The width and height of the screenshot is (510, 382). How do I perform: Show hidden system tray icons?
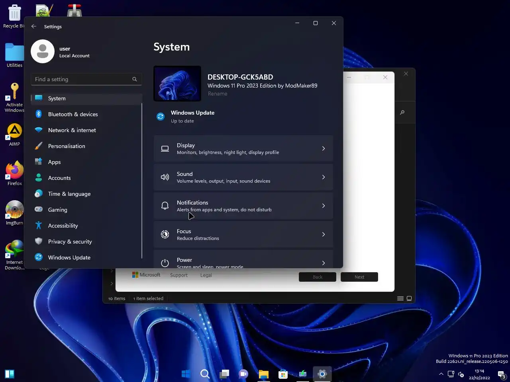point(441,374)
